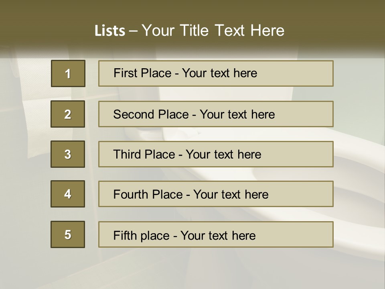Click the bold word Lists in title
Screen dimensions: 385x289
tap(110, 31)
